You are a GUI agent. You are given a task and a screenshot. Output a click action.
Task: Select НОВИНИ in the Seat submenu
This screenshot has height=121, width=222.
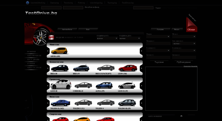(69, 37)
